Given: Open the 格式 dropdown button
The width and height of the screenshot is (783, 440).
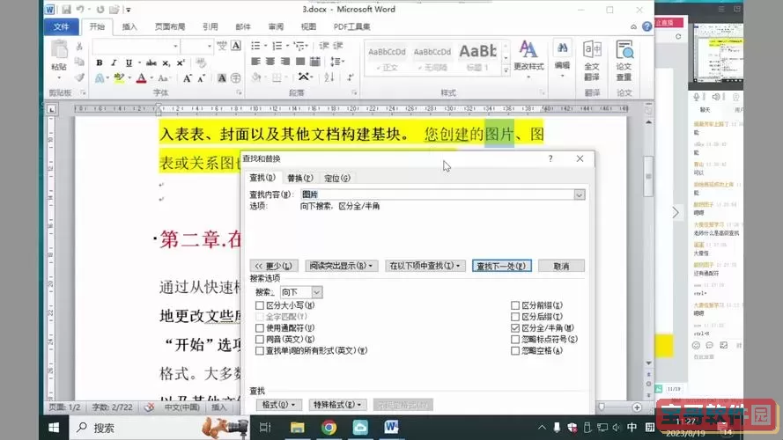Looking at the screenshot, I should (278, 405).
